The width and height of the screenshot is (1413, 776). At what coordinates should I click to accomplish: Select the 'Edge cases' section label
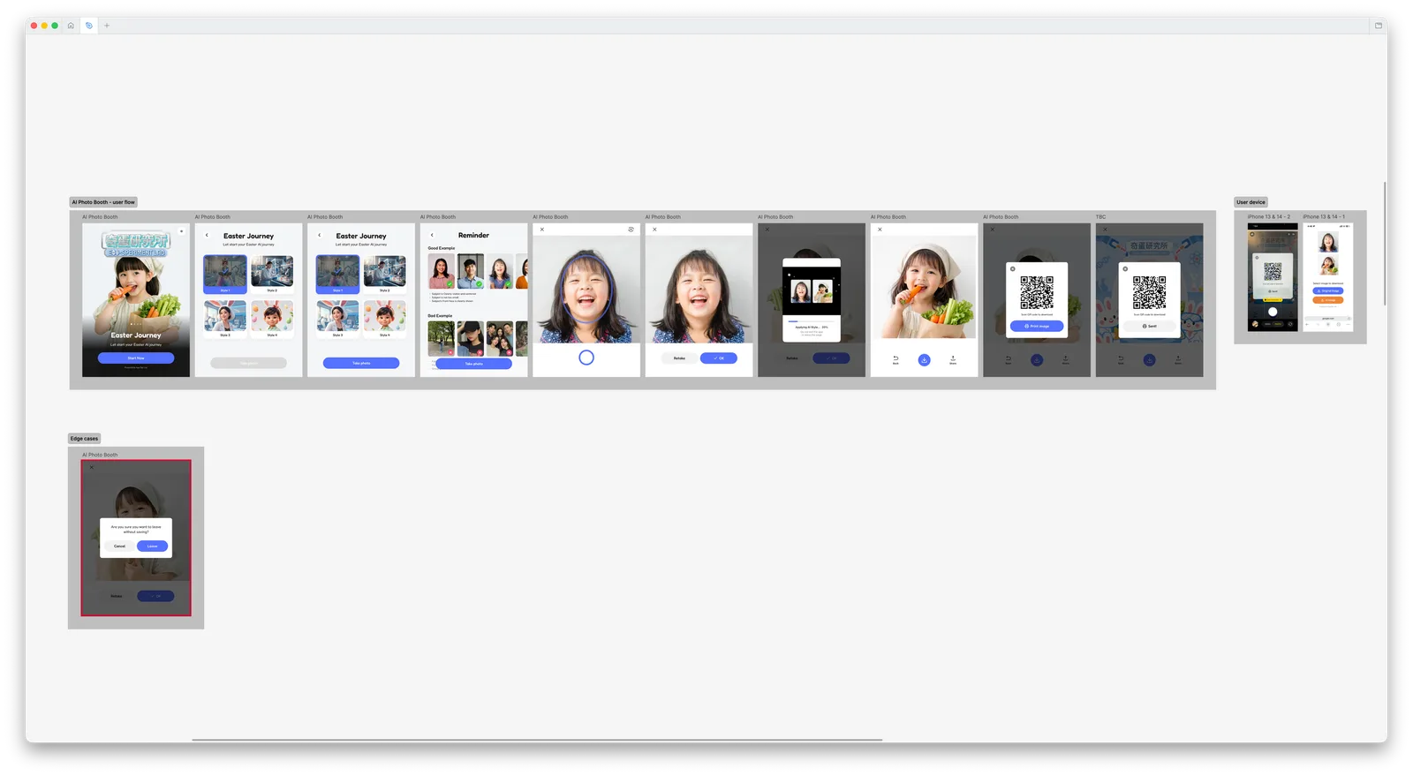tap(85, 439)
